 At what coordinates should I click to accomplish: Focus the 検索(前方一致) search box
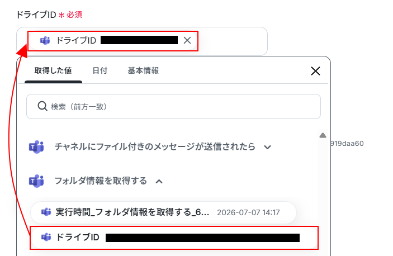[173, 106]
